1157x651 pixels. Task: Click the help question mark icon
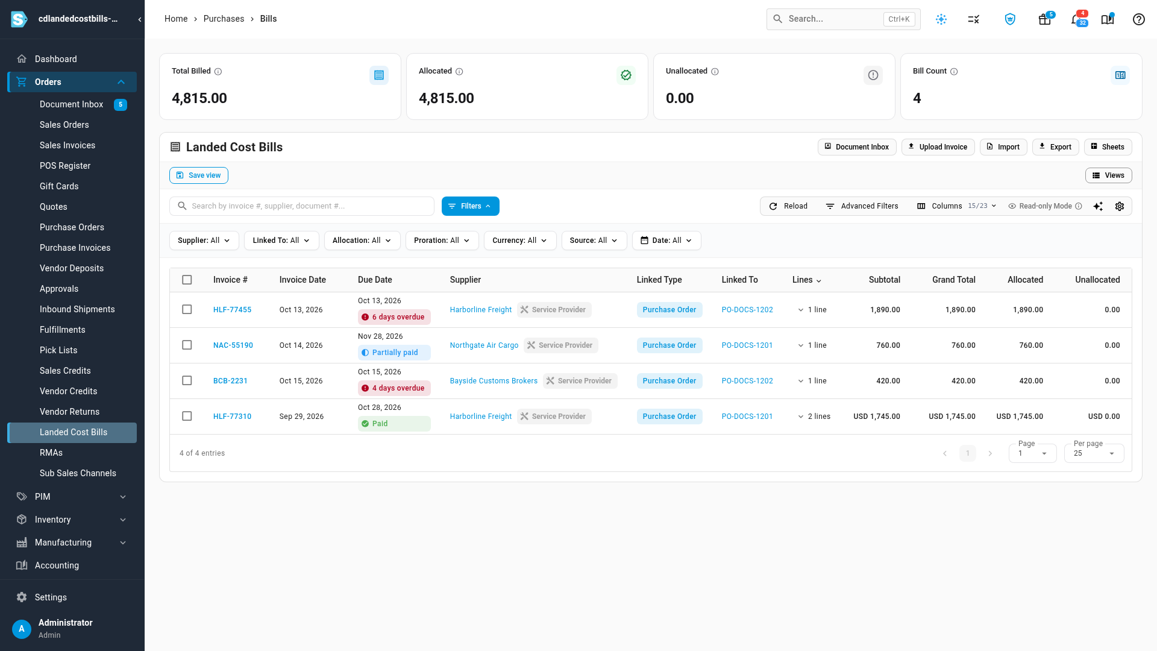[x=1138, y=19]
